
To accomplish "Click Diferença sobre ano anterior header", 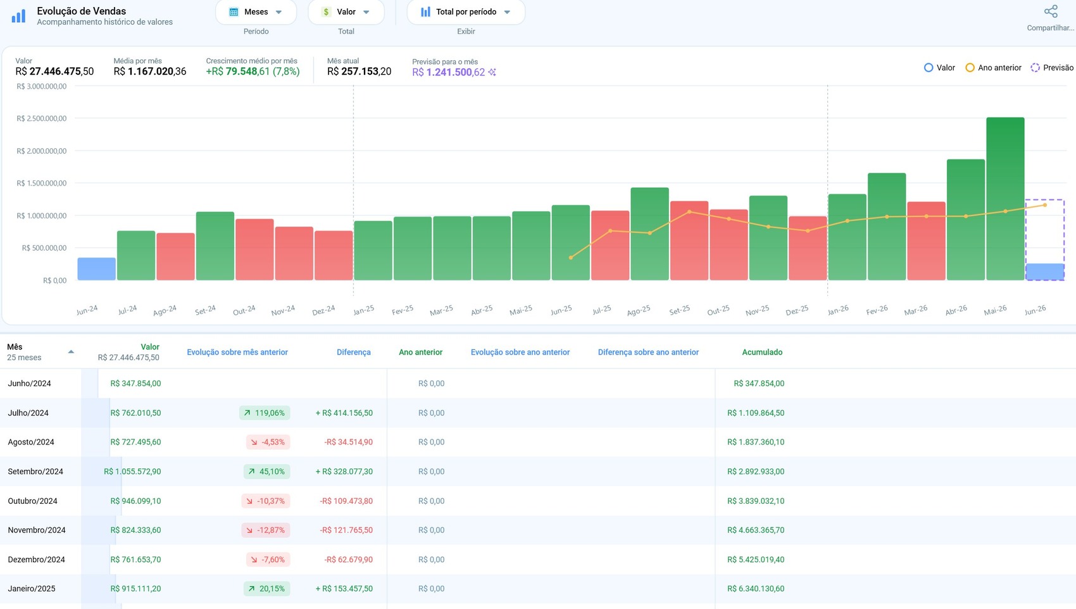I will [648, 352].
